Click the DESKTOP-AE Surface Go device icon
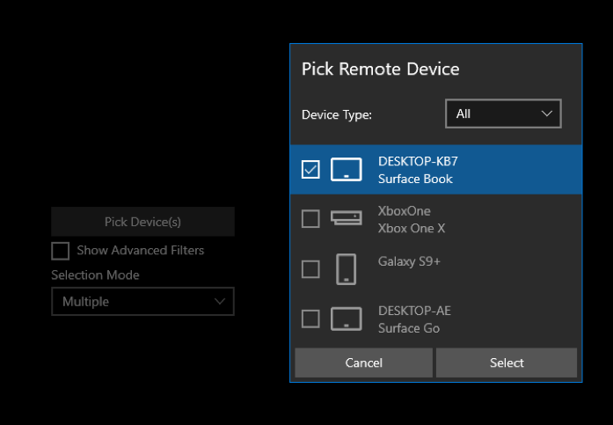The height and width of the screenshot is (425, 613). coord(346,319)
